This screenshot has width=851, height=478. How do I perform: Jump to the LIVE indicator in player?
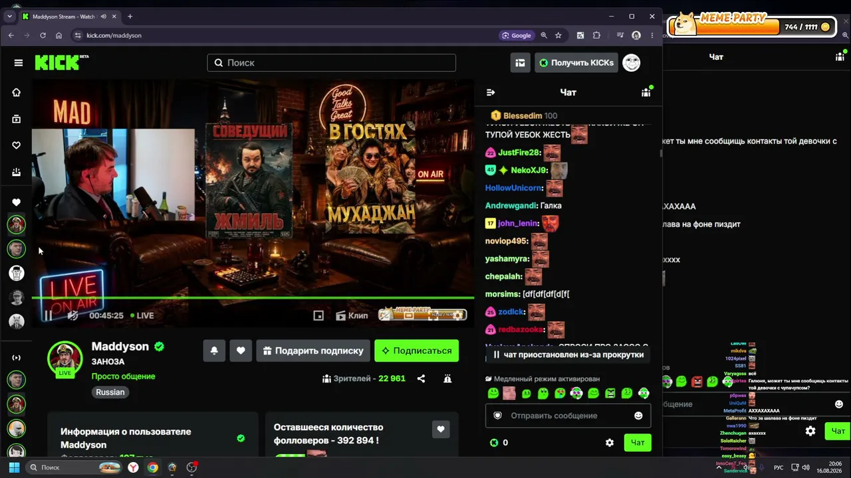(142, 315)
